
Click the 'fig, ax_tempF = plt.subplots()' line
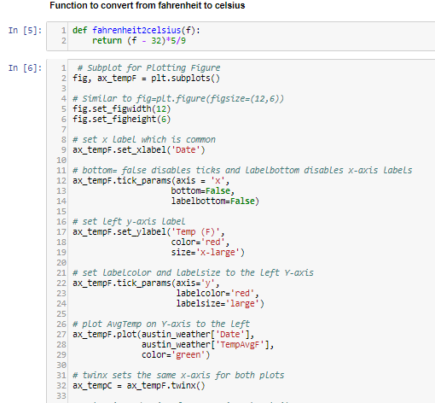coord(146,78)
